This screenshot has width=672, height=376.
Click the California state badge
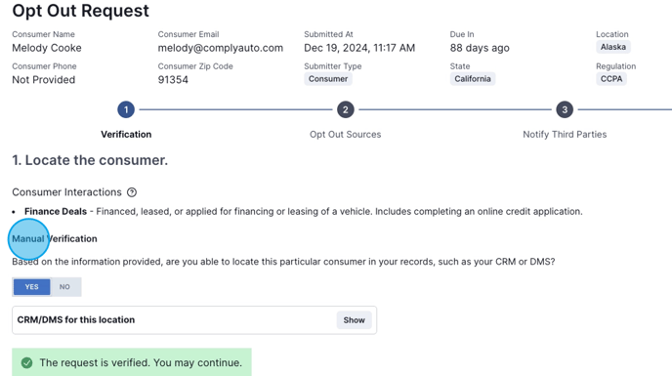(473, 79)
